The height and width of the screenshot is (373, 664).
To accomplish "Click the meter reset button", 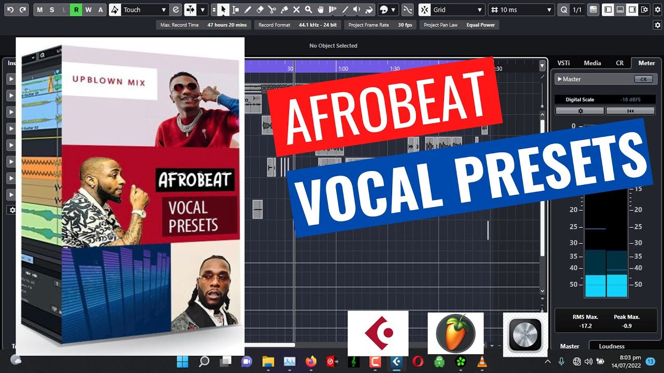I will tap(630, 111).
